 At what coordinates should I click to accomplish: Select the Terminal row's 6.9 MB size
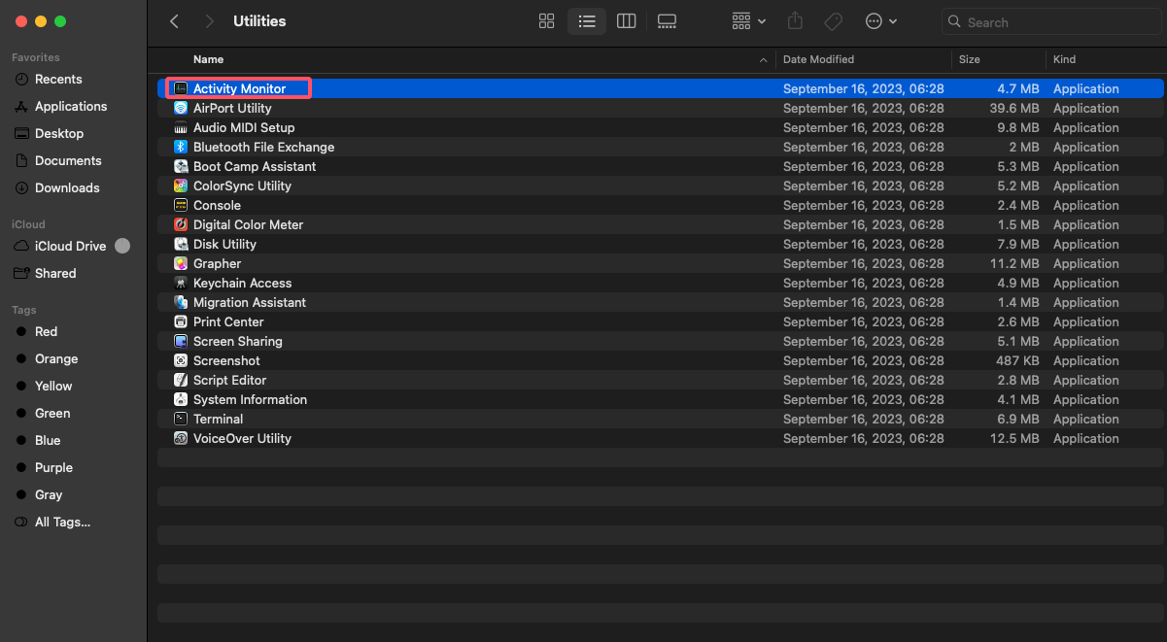click(x=1018, y=419)
